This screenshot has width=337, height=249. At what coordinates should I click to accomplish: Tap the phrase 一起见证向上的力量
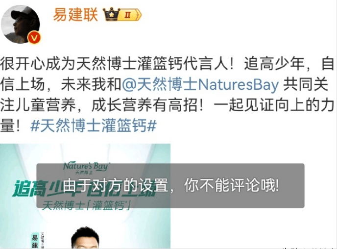pos(273,105)
